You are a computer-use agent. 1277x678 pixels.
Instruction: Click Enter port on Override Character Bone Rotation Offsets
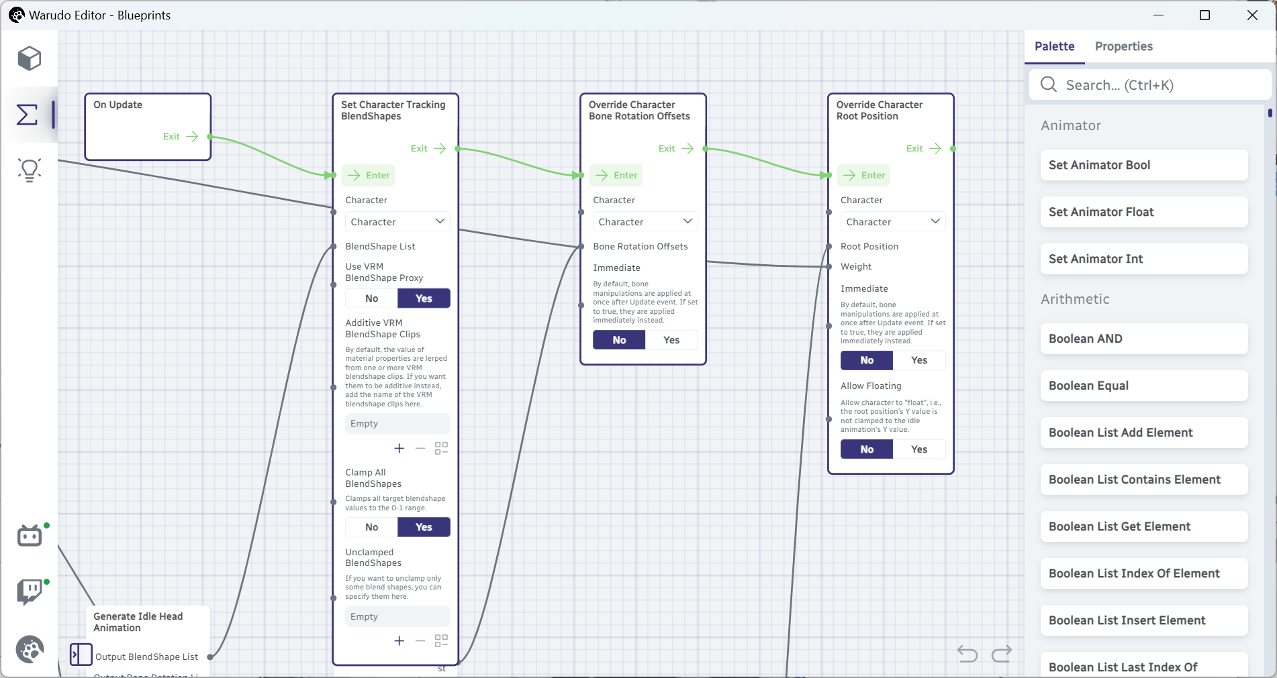pyautogui.click(x=616, y=175)
